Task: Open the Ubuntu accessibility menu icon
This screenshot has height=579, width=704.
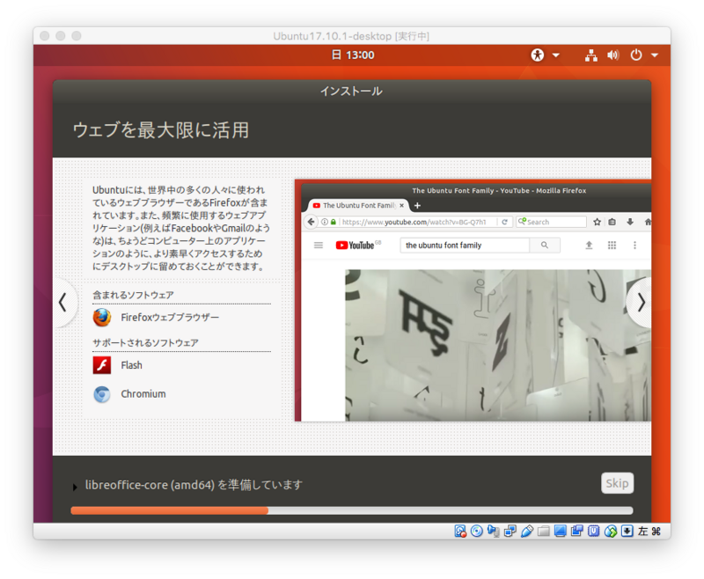Action: pyautogui.click(x=538, y=55)
